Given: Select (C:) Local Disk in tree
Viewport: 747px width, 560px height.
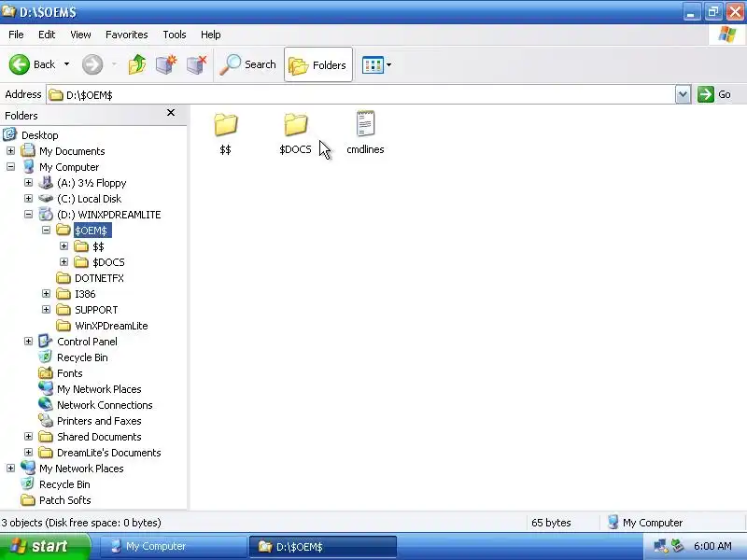Looking at the screenshot, I should click(89, 199).
